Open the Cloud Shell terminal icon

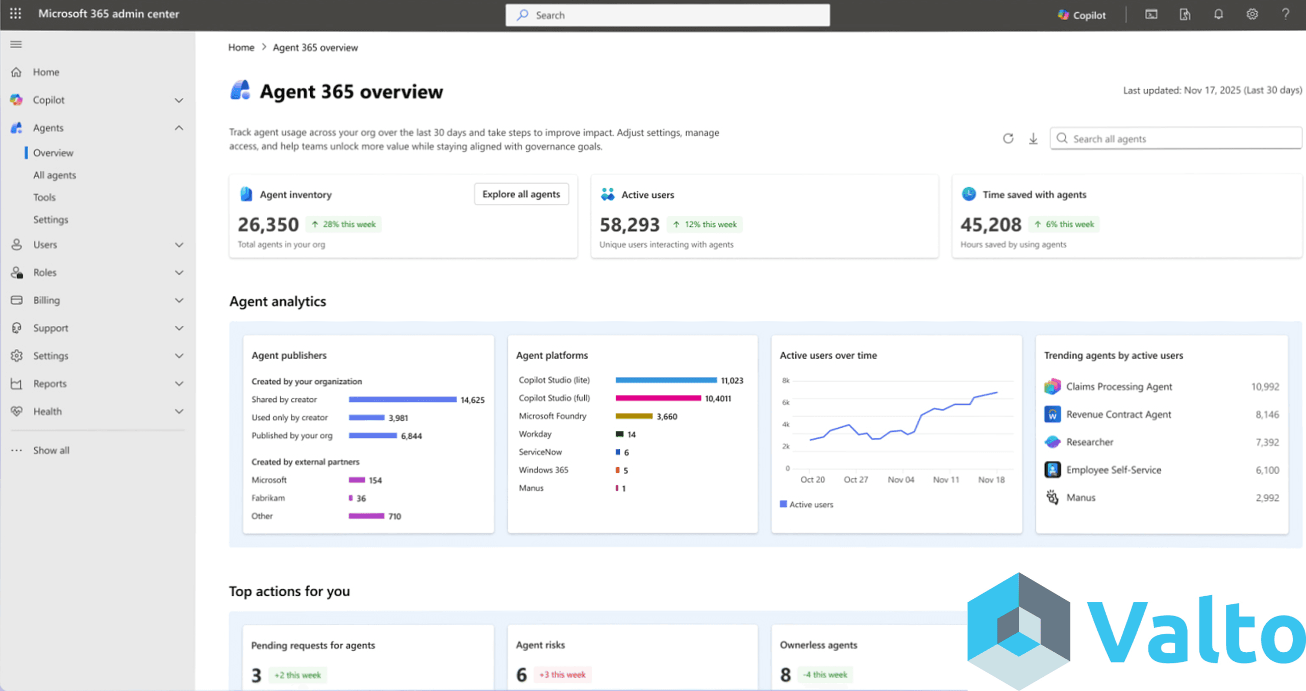coord(1151,14)
